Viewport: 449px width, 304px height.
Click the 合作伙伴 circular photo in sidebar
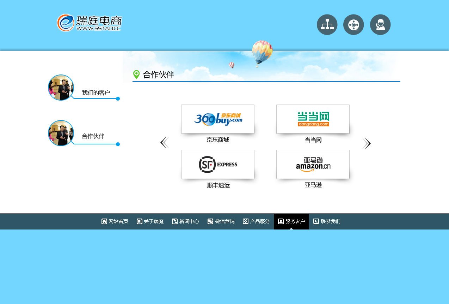(61, 133)
